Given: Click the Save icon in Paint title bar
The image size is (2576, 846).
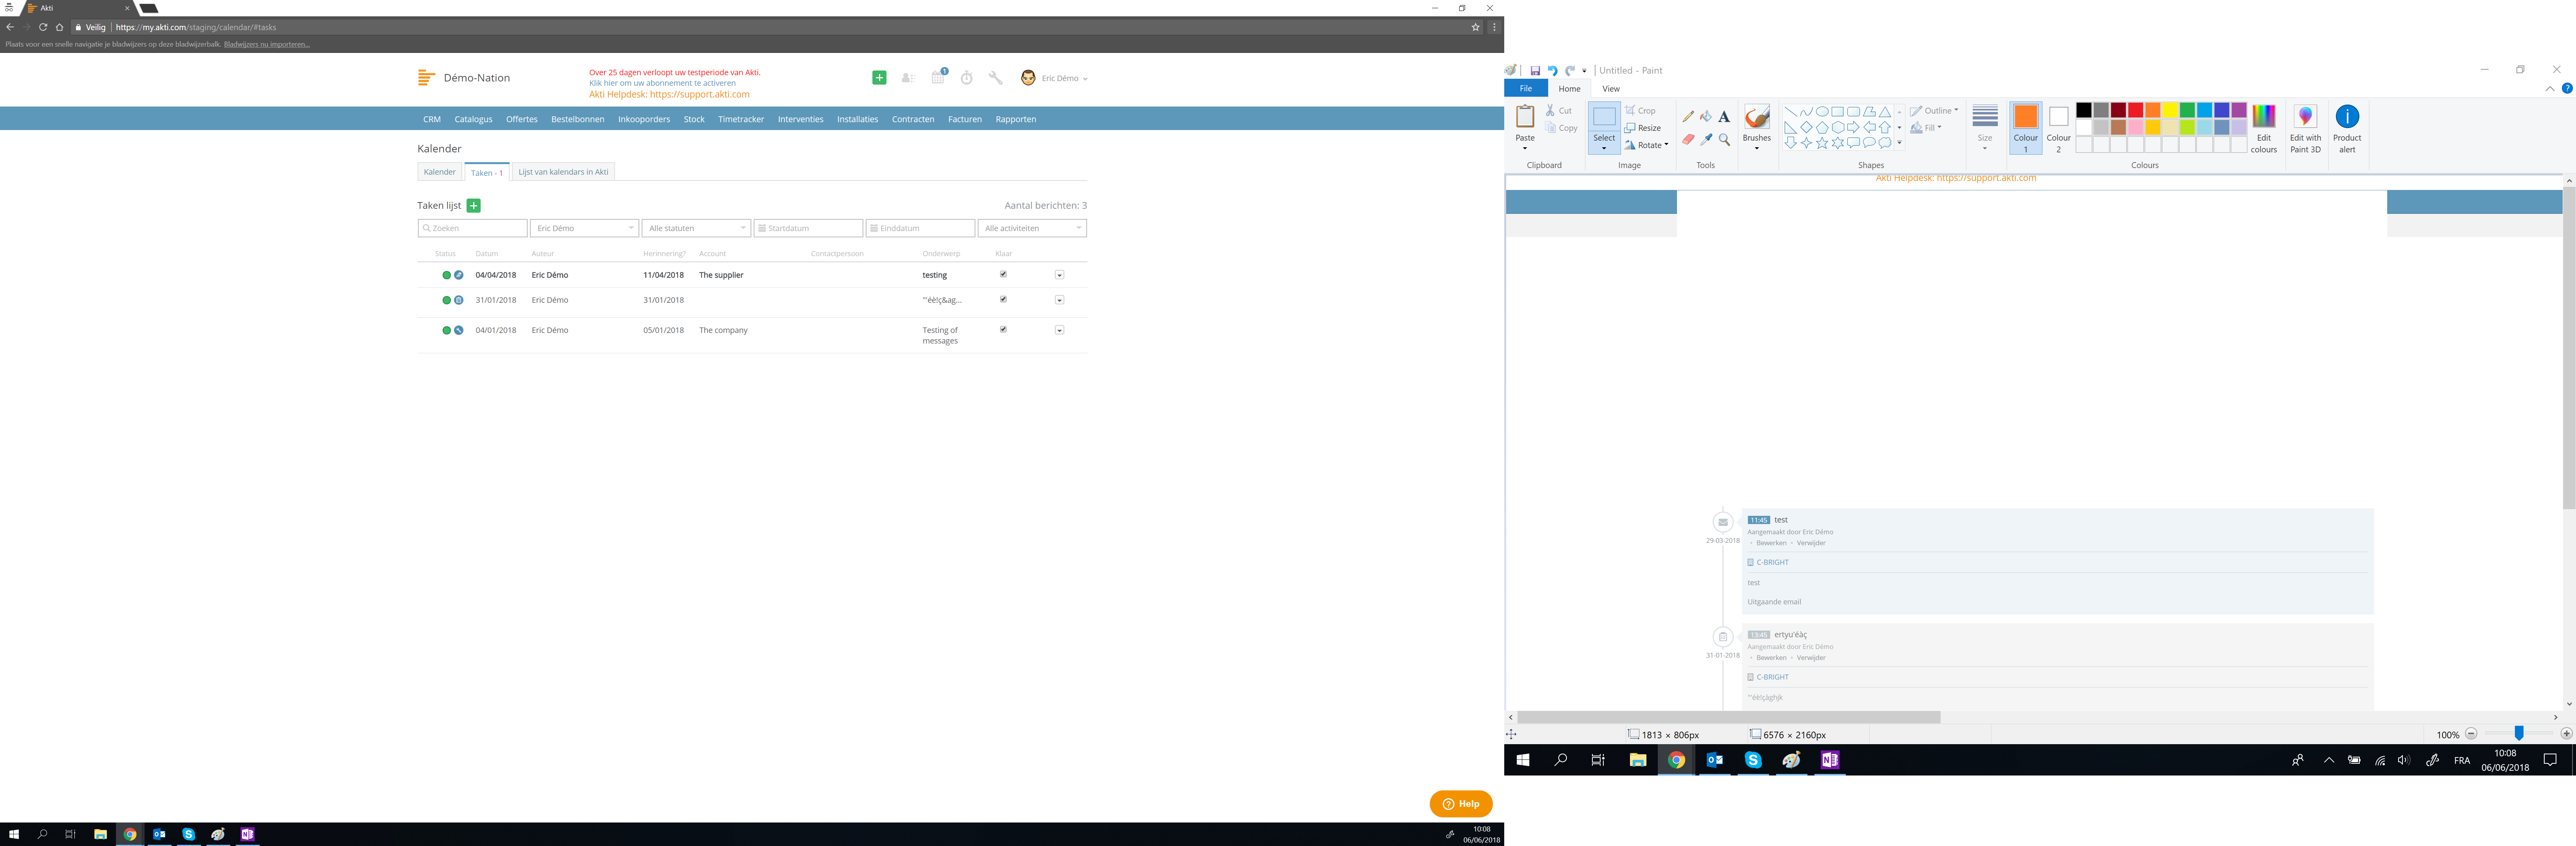Looking at the screenshot, I should (x=1535, y=71).
